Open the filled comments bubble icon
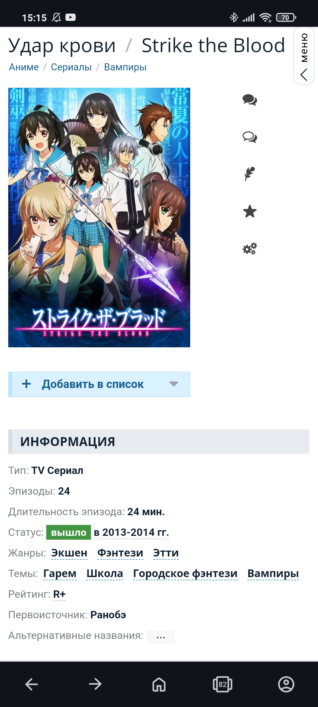This screenshot has width=318, height=707. tap(250, 100)
